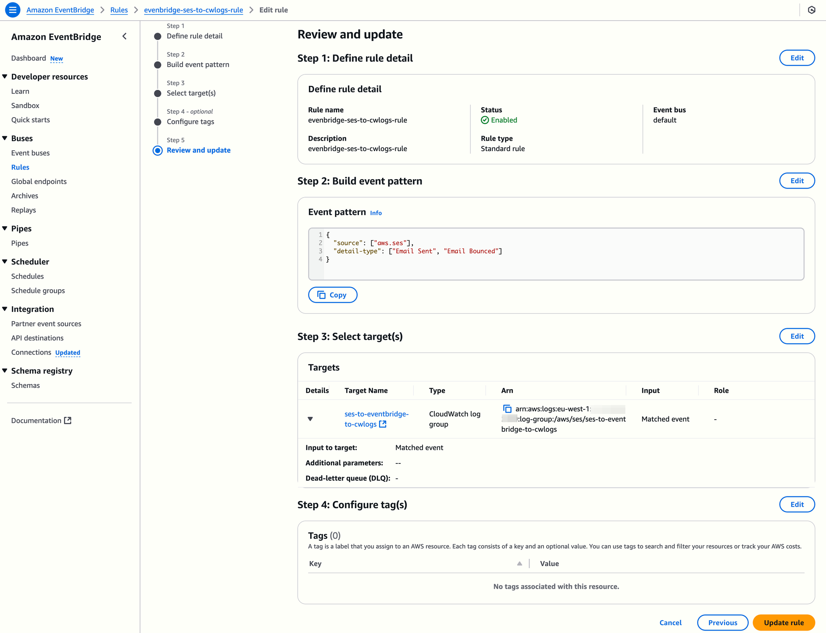Viewport: 826px width, 633px height.
Task: Open the hamburger navigation menu icon
Action: pos(12,10)
